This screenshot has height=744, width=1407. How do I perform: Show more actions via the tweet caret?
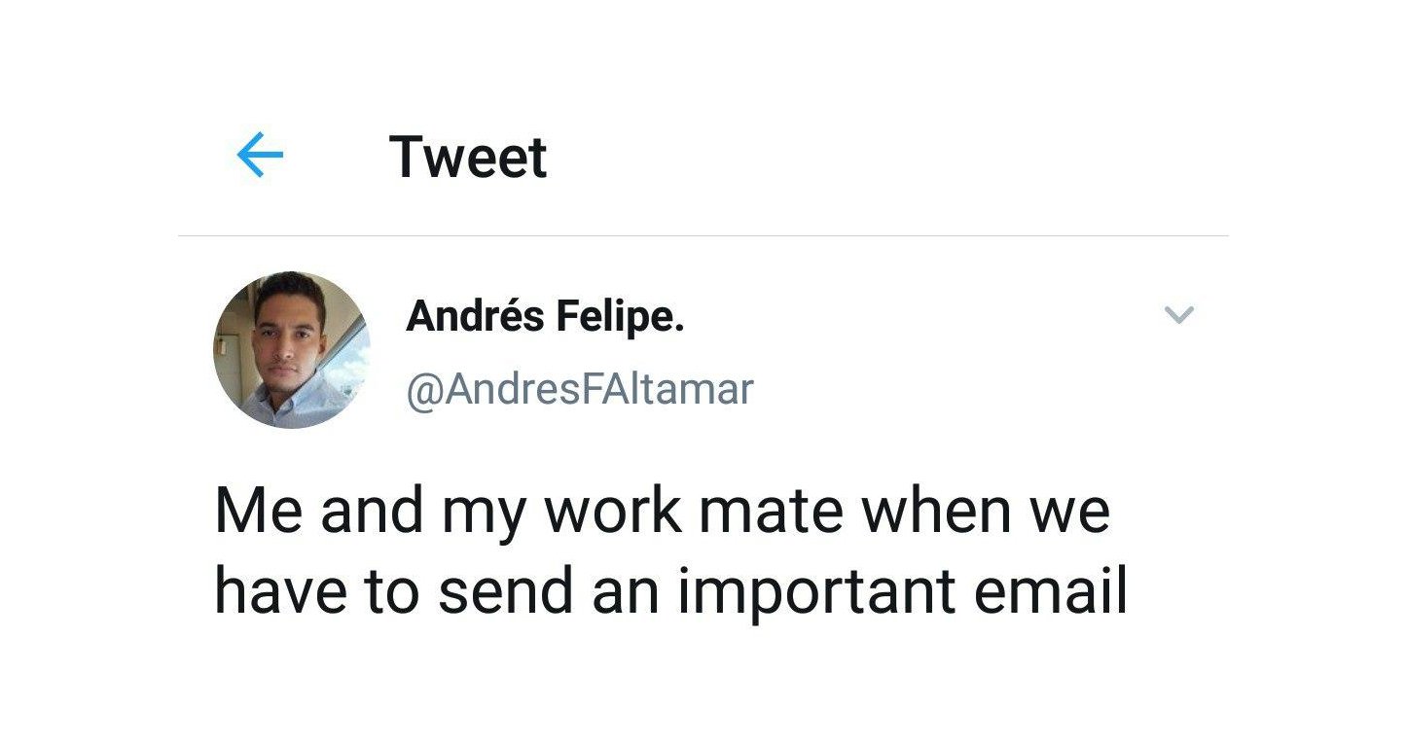click(1178, 314)
